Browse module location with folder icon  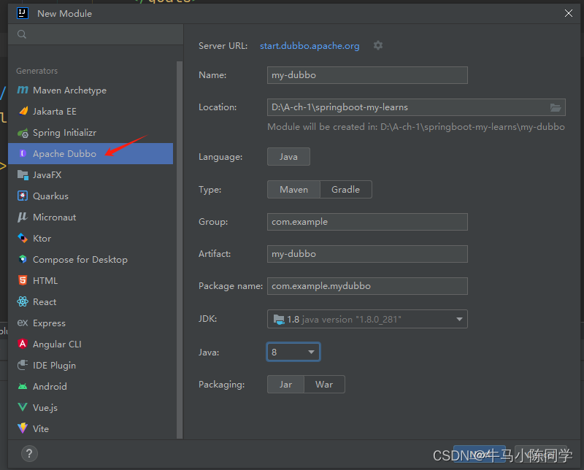coord(556,107)
